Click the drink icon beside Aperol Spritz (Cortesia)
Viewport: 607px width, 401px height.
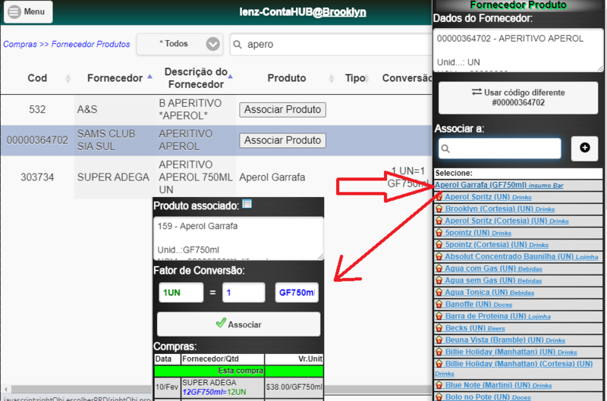(439, 221)
